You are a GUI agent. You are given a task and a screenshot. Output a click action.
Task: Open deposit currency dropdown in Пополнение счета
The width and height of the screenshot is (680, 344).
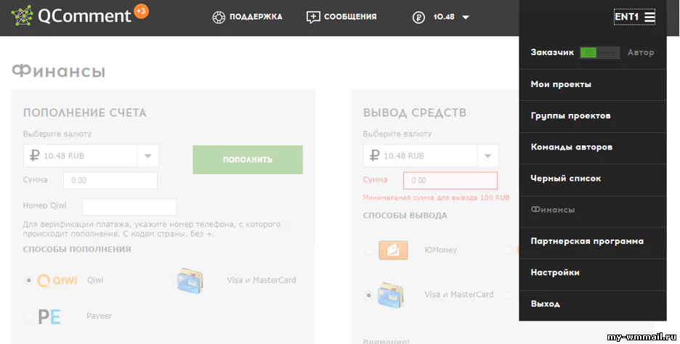147,156
